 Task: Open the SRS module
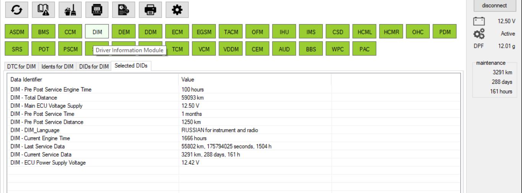point(17,49)
